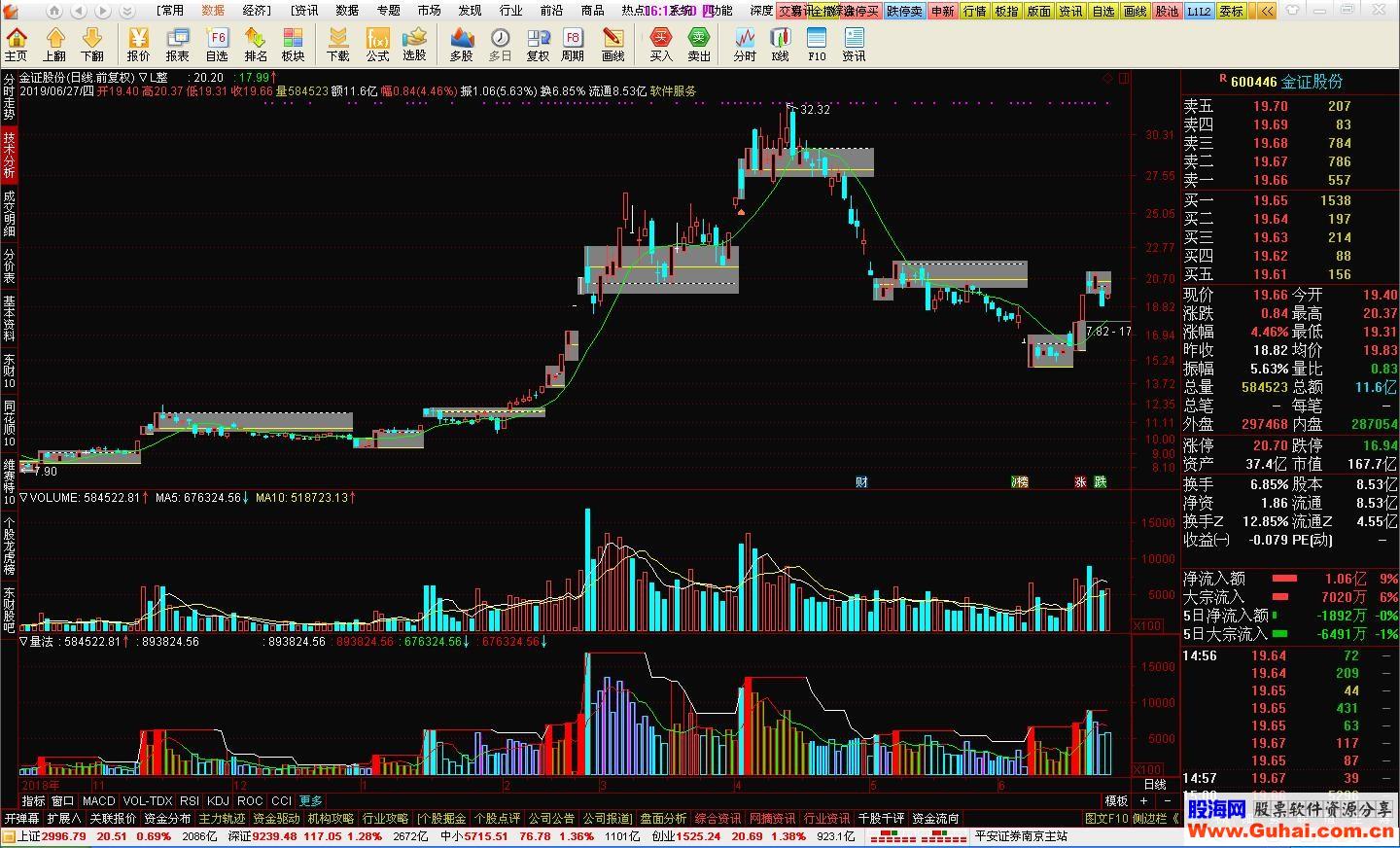The width and height of the screenshot is (1400, 848).
Task: Expand 量法 indicator triangle menu
Action: [x=24, y=641]
